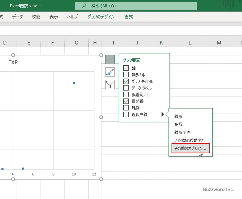242x199 pixels.
Task: Open the Chart Filters funnel button
Action: [x=110, y=85]
